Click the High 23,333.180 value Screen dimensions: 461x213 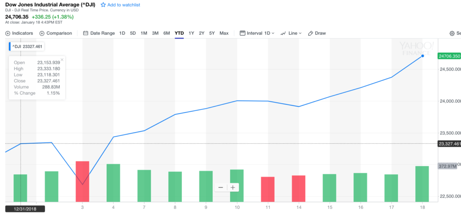[49, 68]
